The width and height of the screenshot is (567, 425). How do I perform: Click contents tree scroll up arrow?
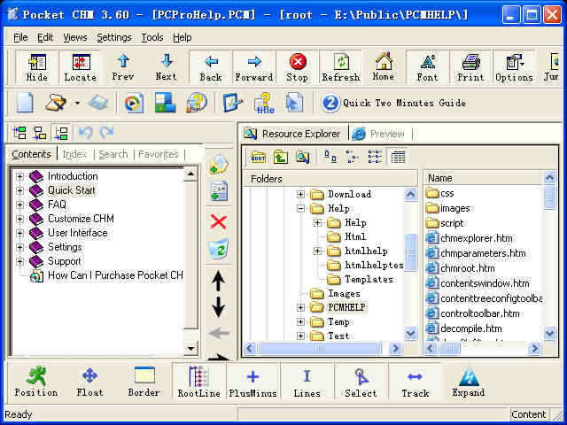(x=190, y=175)
